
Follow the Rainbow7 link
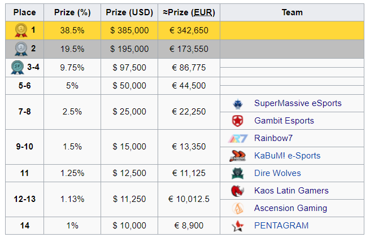coord(273,138)
